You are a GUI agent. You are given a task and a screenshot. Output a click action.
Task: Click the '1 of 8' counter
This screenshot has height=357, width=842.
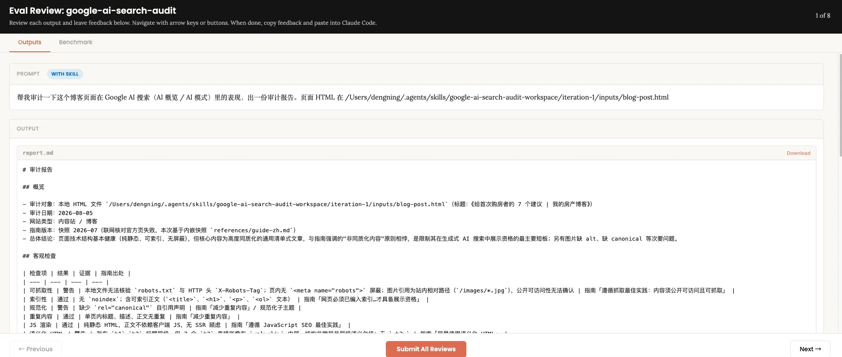823,15
